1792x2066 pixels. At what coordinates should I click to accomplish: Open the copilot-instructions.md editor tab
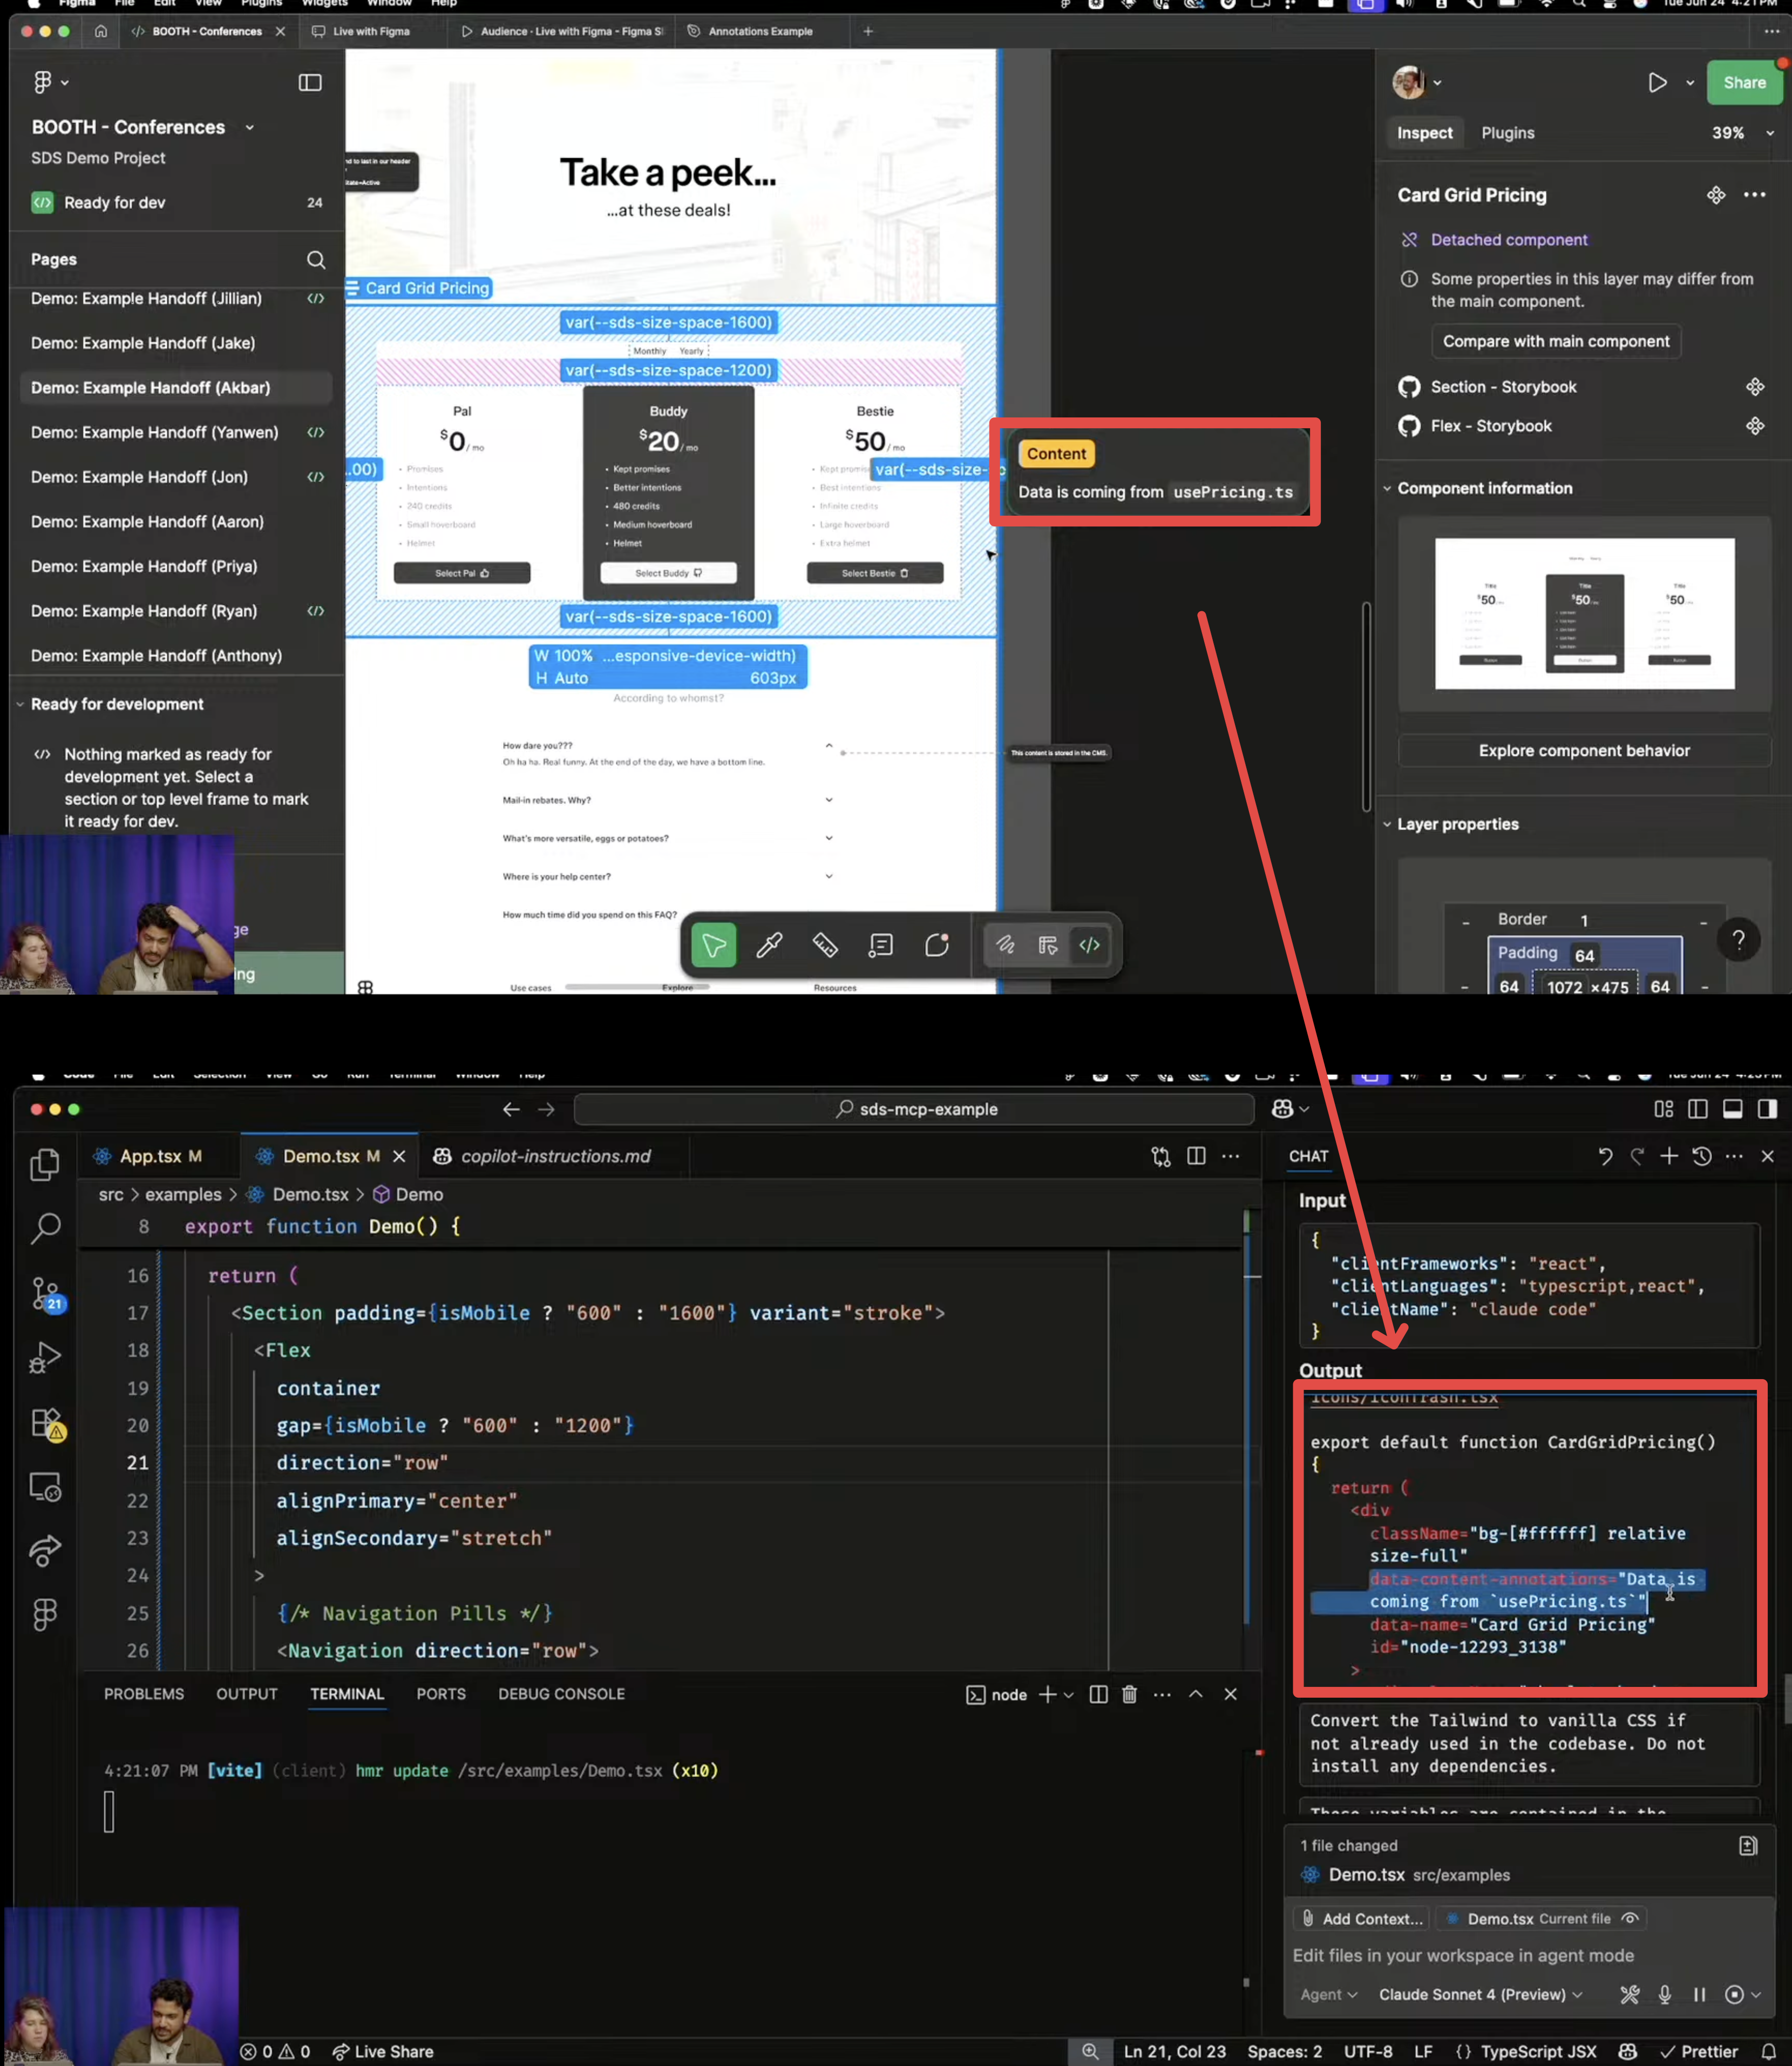(554, 1156)
